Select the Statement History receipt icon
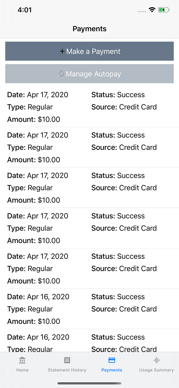The height and width of the screenshot is (388, 179). pos(67,360)
